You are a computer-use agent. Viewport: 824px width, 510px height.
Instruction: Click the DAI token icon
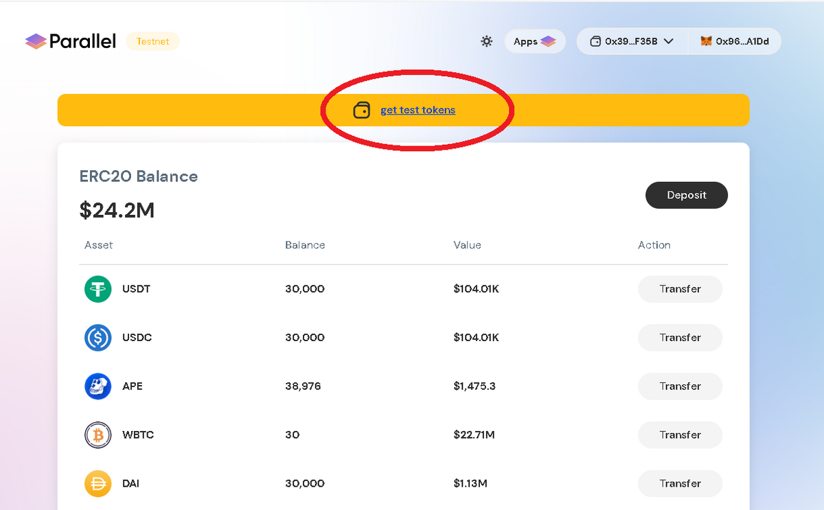click(x=98, y=484)
